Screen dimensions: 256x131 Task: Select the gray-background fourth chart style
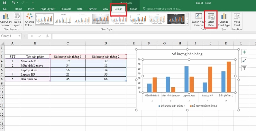(101, 19)
